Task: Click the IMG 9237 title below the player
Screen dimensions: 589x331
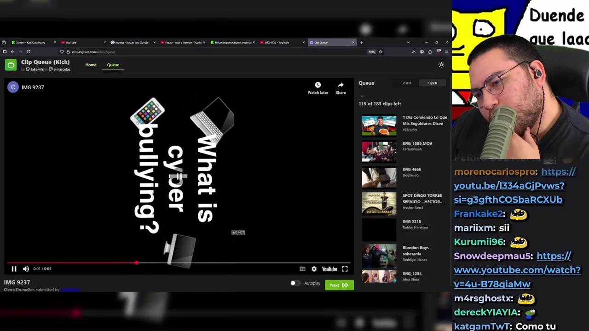Action: point(17,282)
